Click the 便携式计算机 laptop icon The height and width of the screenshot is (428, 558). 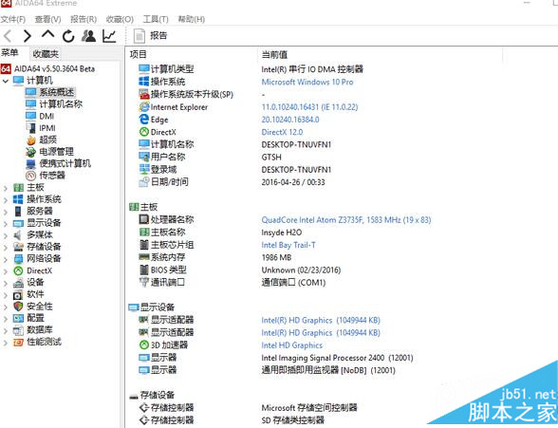coord(31,163)
